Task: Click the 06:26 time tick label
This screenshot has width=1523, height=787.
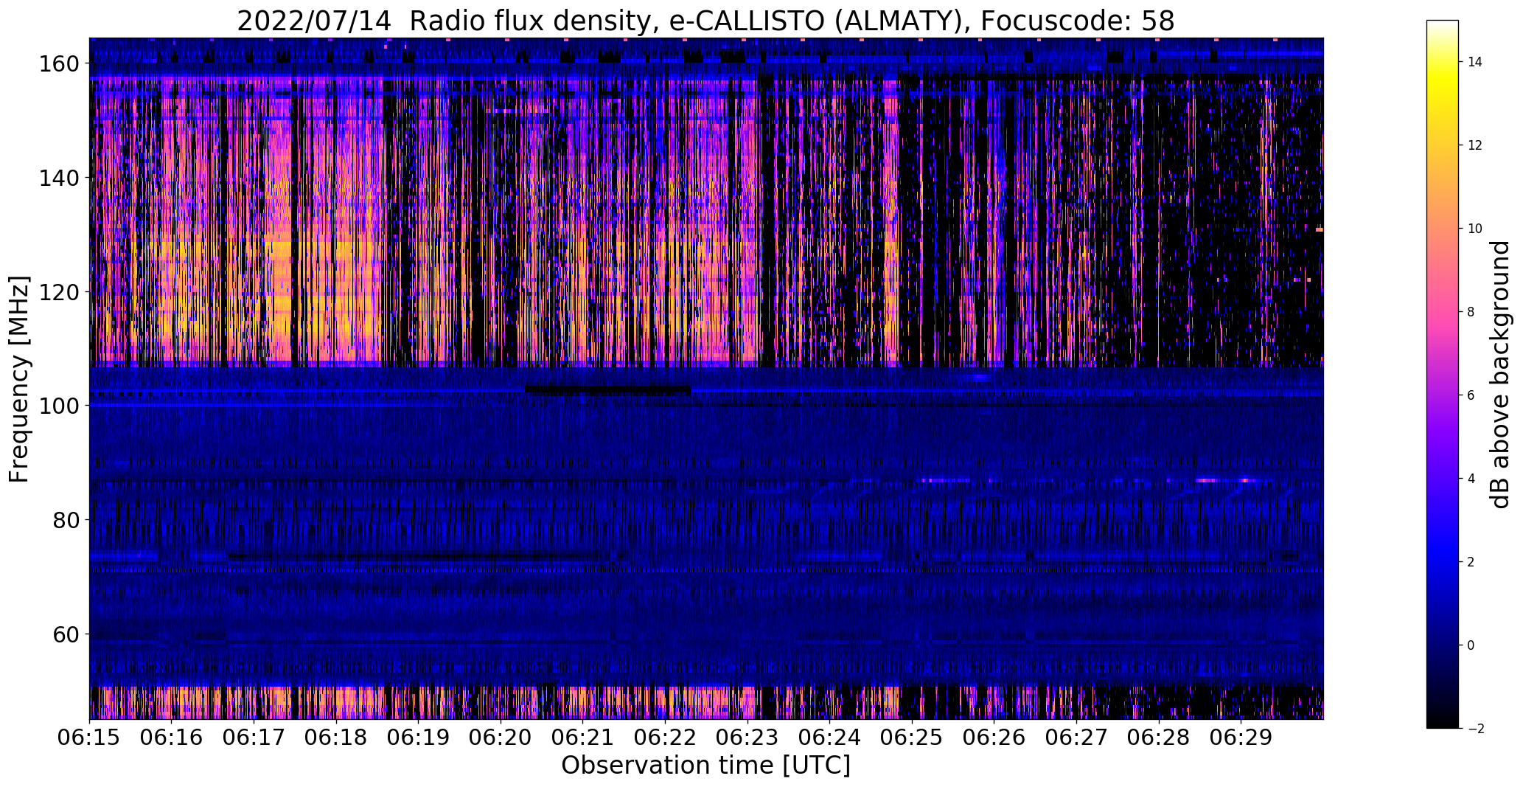Action: tap(994, 738)
